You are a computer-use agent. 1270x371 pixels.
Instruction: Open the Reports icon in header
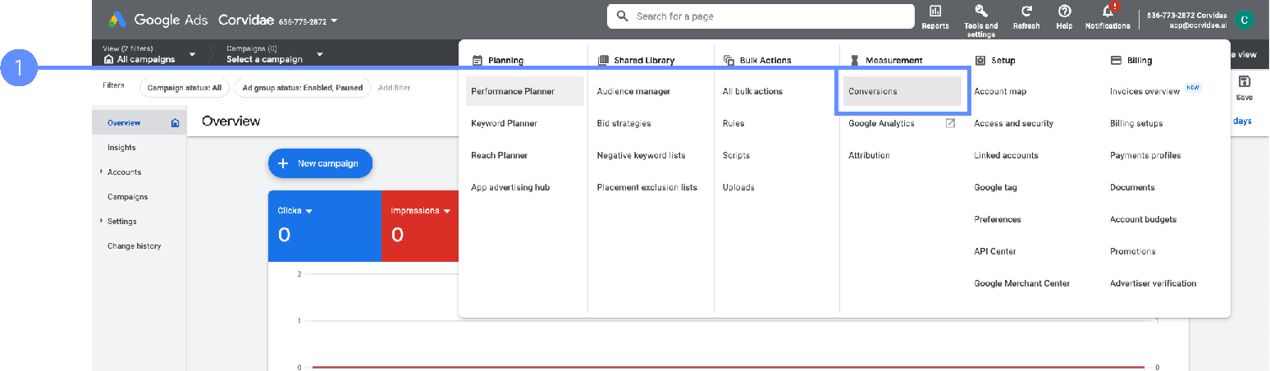pyautogui.click(x=934, y=11)
